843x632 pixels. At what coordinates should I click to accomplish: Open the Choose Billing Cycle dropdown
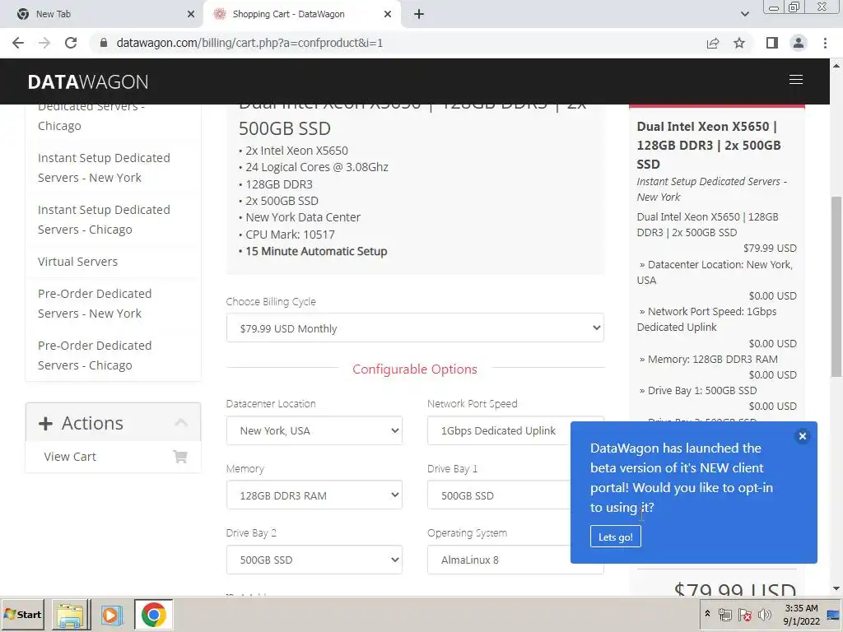[x=415, y=328]
